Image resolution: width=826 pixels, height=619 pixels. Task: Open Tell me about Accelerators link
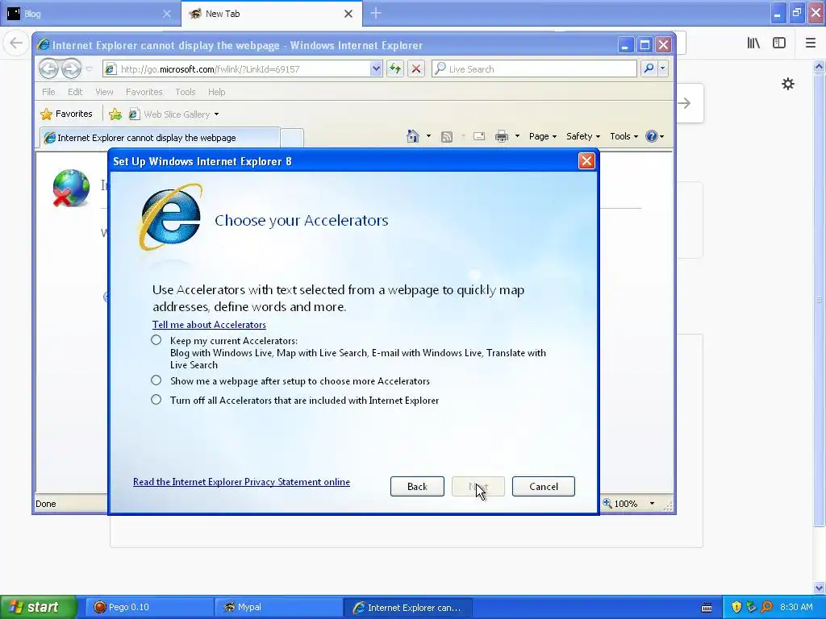pos(209,325)
